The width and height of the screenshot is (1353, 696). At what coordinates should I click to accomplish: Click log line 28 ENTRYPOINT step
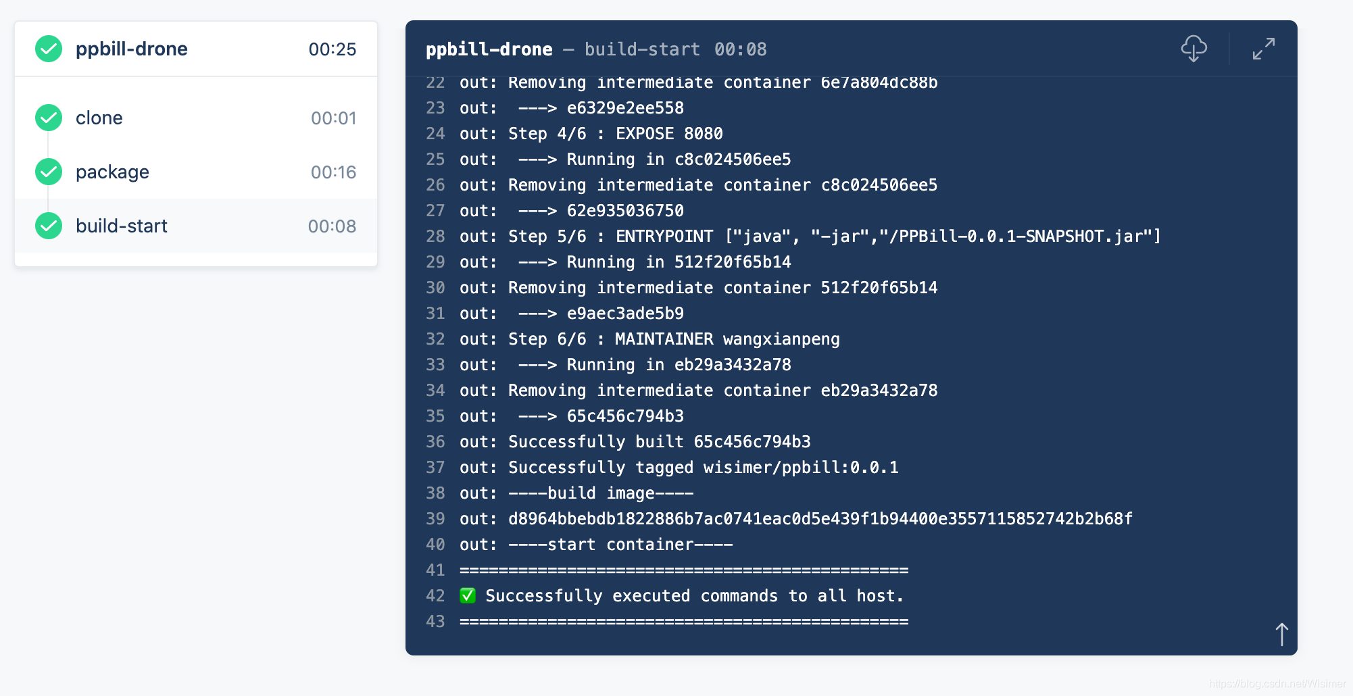[810, 237]
